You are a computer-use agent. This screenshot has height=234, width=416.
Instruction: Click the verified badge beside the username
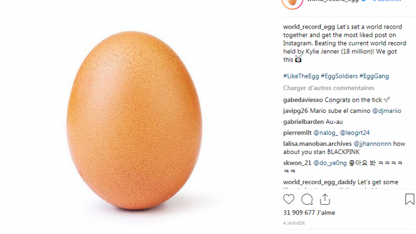(364, 1)
